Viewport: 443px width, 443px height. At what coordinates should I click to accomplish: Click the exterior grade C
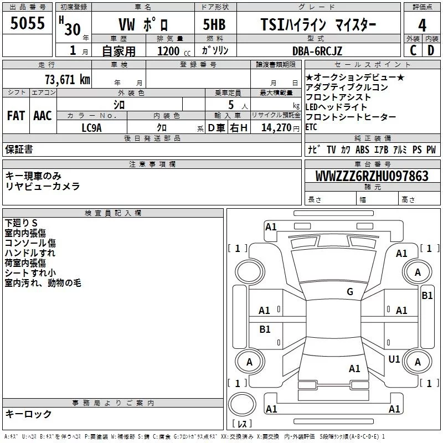tap(413, 50)
